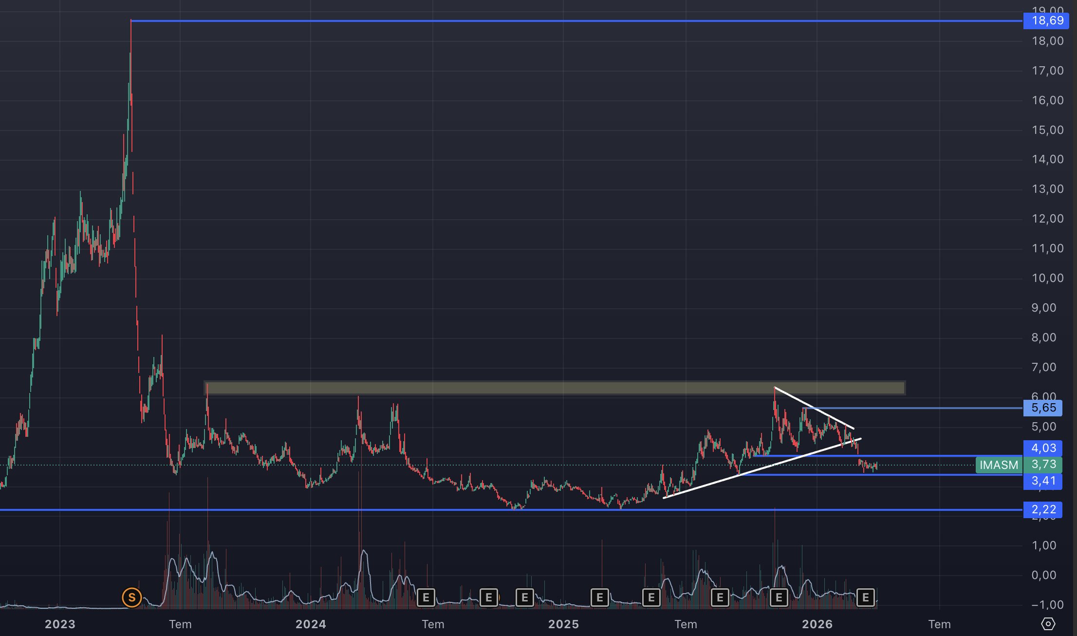Viewport: 1077px width, 636px height.
Task: Select the 3,41 price level label
Action: tap(1043, 481)
